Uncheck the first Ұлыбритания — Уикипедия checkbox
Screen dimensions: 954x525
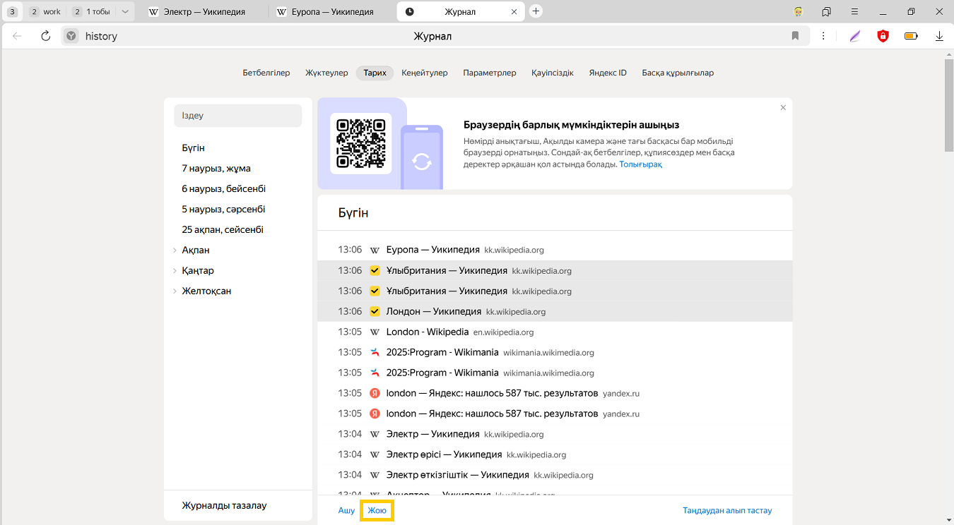click(x=375, y=270)
